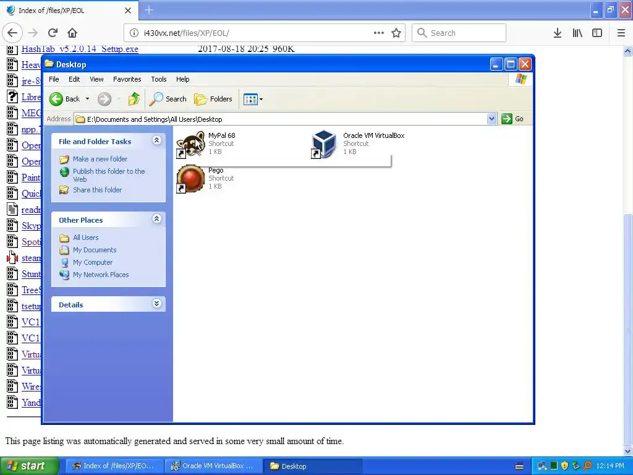Viewport: 633px width, 475px height.
Task: Collapse the Other Places panel
Action: tap(156, 219)
